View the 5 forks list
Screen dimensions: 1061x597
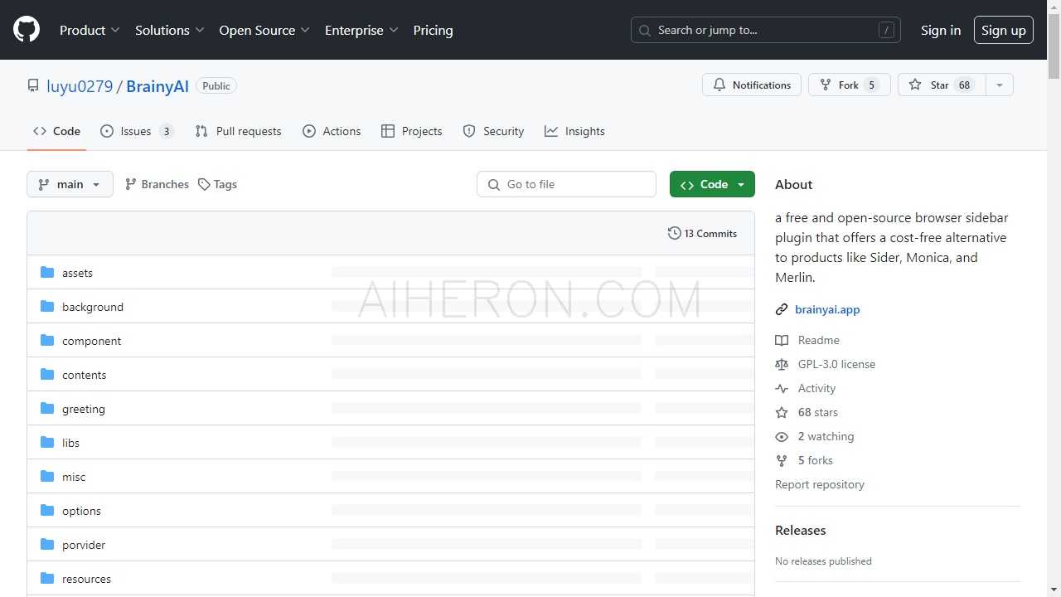point(805,460)
